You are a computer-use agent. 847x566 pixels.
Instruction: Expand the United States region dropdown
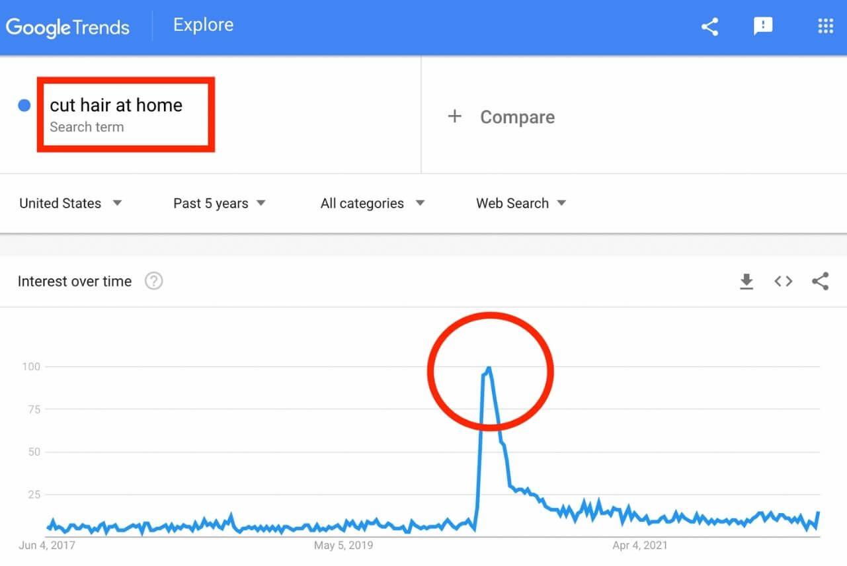(71, 203)
